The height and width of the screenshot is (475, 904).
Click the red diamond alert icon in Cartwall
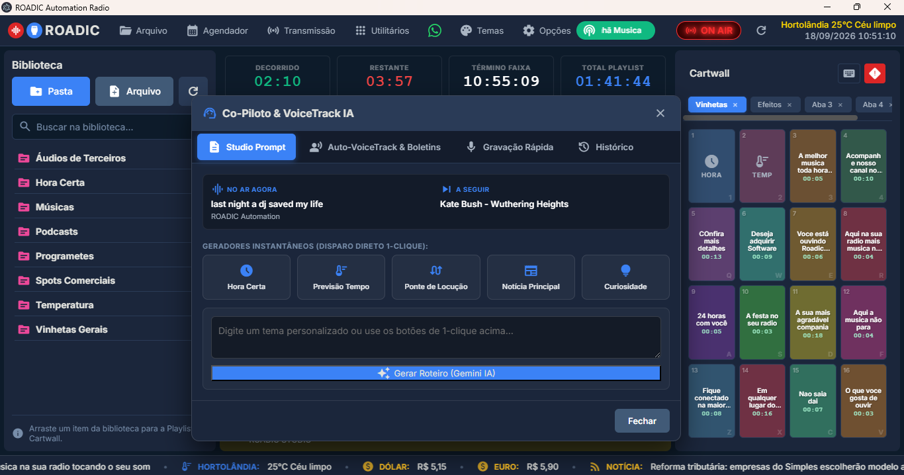[x=875, y=73]
